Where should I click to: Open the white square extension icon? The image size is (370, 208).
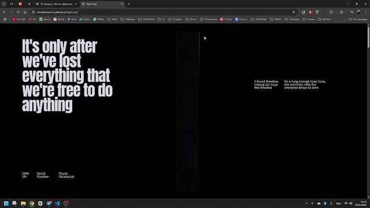coord(303,12)
